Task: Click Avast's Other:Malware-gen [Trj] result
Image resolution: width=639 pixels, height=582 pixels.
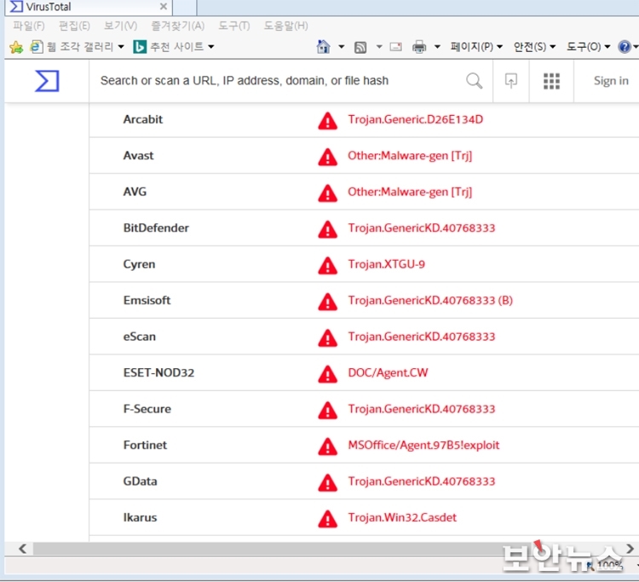Action: [410, 156]
